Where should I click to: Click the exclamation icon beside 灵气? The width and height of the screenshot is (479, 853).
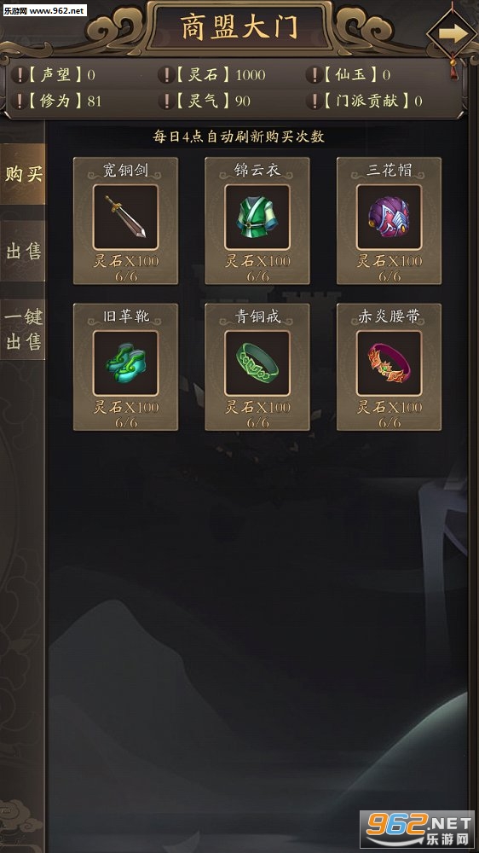point(166,102)
